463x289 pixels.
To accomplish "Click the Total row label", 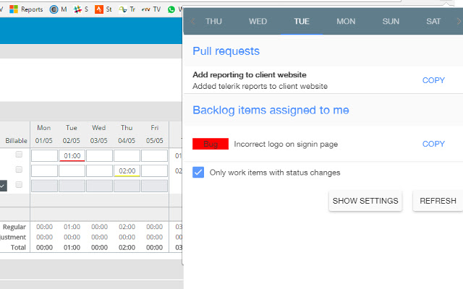I will (x=18, y=247).
